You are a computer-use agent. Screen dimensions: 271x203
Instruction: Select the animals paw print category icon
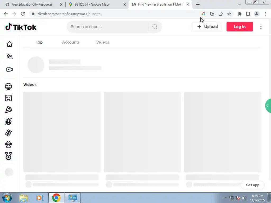(8, 145)
